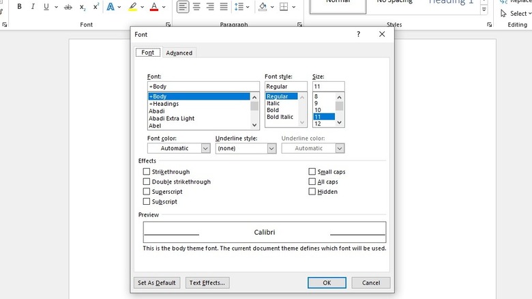The image size is (532, 299).
Task: Justify the paragraph text
Action: pos(224,7)
